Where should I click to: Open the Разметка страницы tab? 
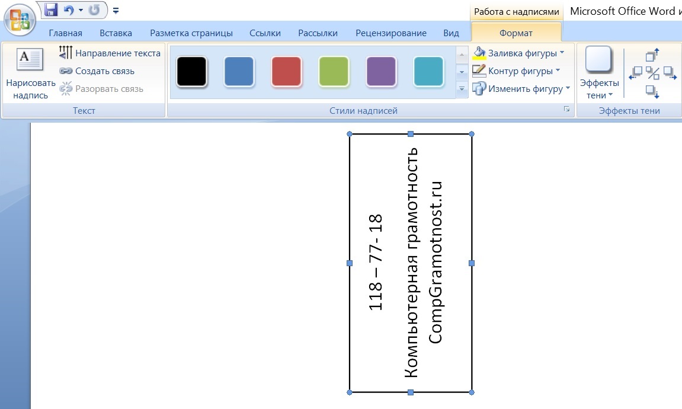click(191, 33)
